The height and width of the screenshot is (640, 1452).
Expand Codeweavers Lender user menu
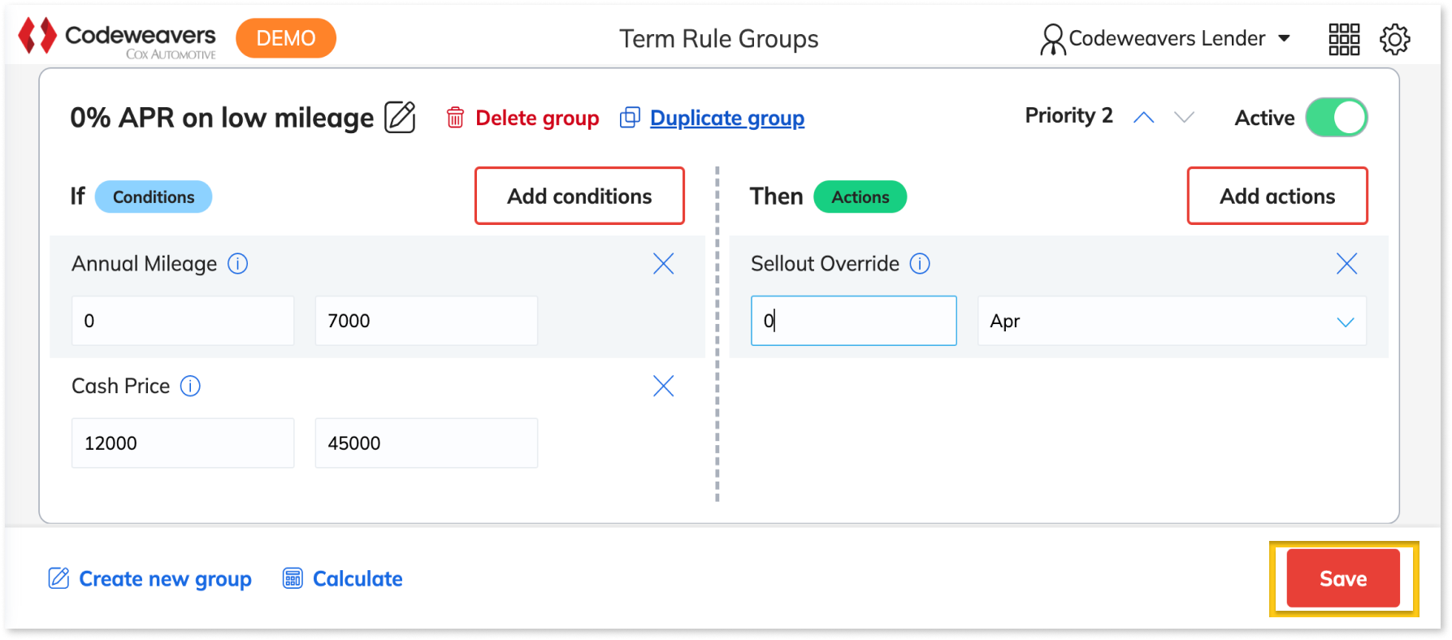(1165, 38)
